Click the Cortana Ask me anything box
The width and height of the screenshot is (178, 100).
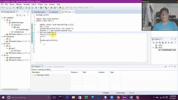[28, 97]
